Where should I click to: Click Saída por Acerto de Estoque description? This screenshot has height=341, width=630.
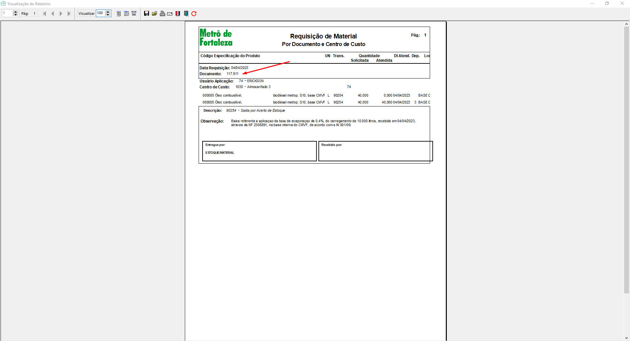click(263, 111)
